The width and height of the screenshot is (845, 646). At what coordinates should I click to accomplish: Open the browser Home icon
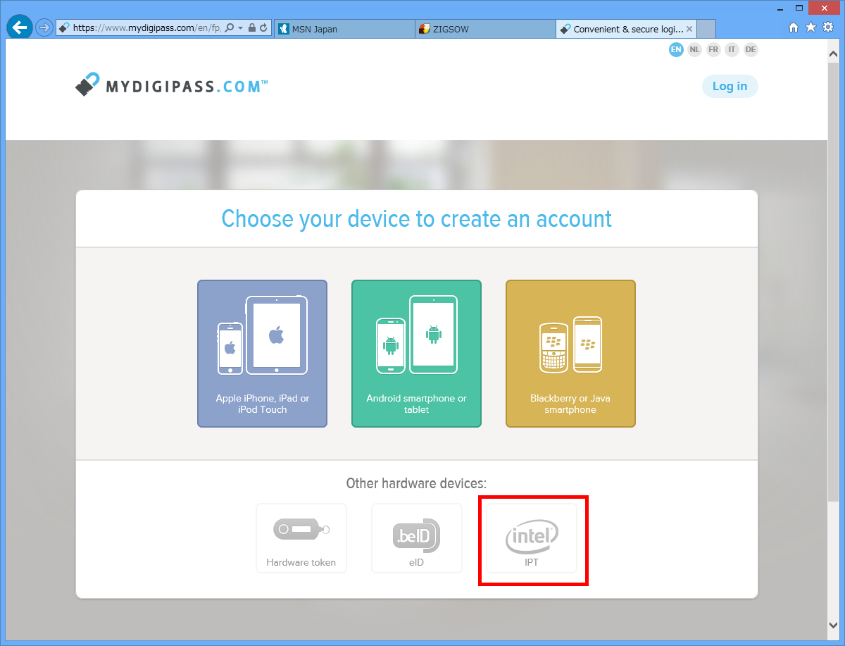click(x=794, y=27)
